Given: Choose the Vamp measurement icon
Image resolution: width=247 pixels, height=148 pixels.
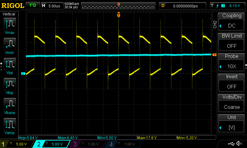Looking at the screenshot, I should [10, 124].
